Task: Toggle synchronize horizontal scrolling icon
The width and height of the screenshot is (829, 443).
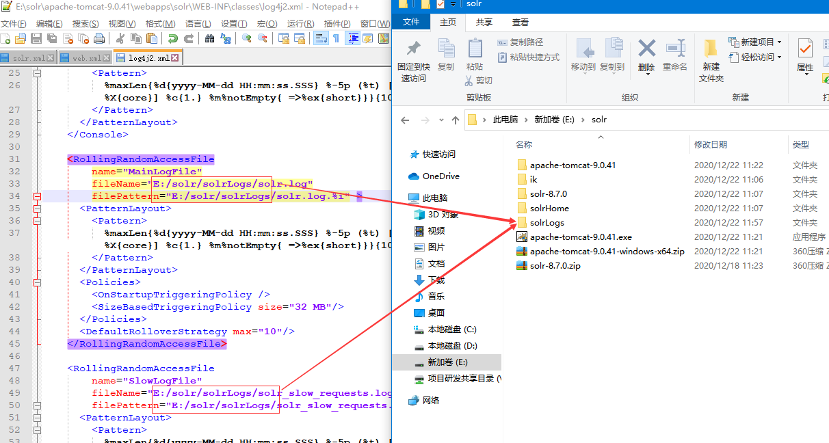Action: pos(300,38)
